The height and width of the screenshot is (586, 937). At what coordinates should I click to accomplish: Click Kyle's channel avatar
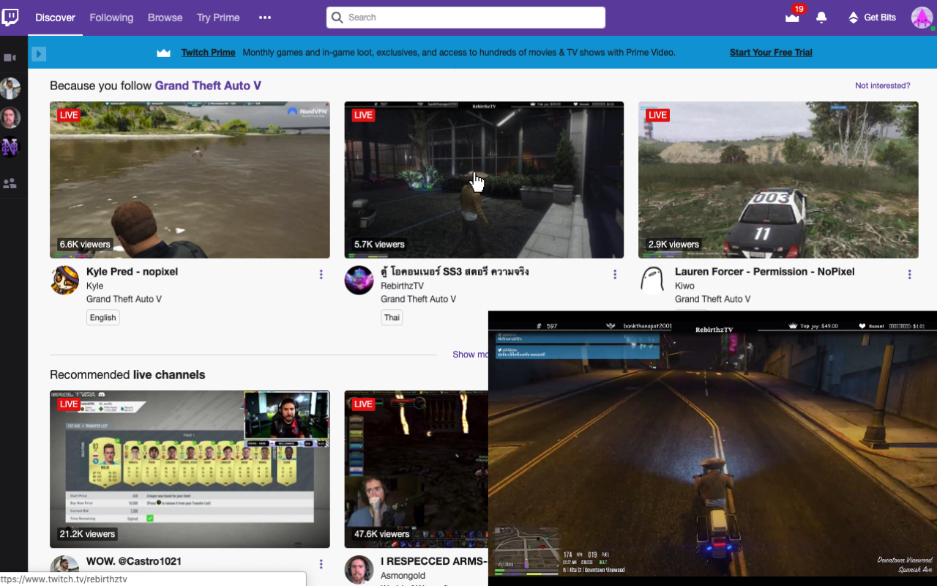[64, 280]
